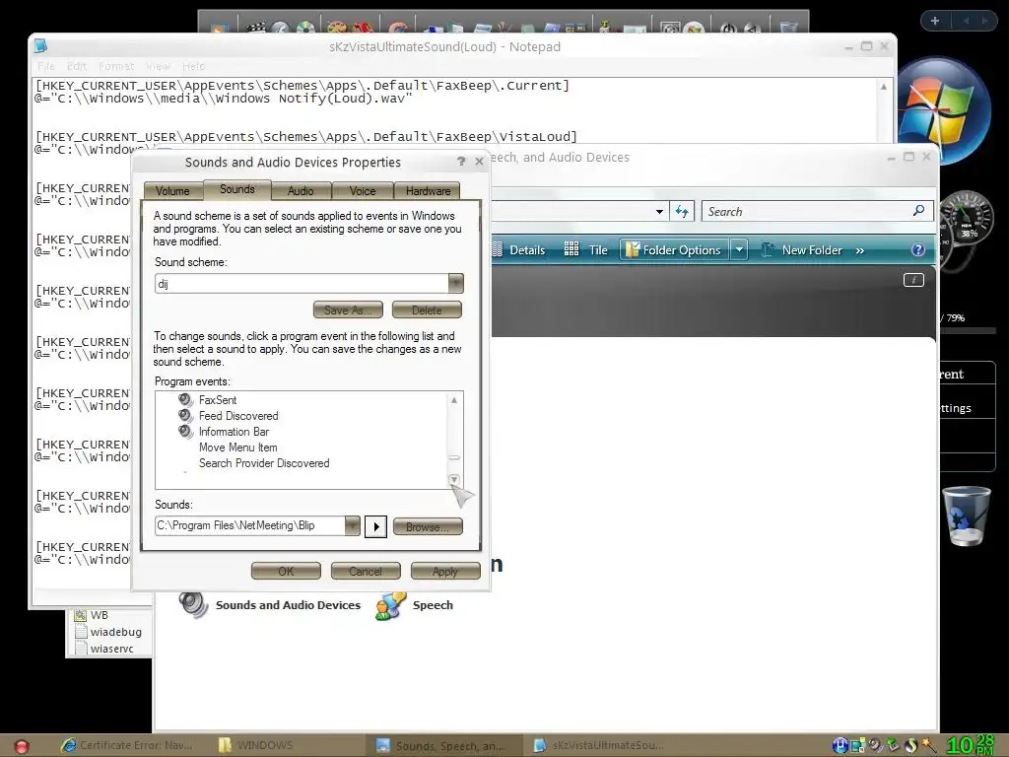Click the speaker icon beside Information Bar
Viewport: 1009px width, 757px height.
pos(185,432)
